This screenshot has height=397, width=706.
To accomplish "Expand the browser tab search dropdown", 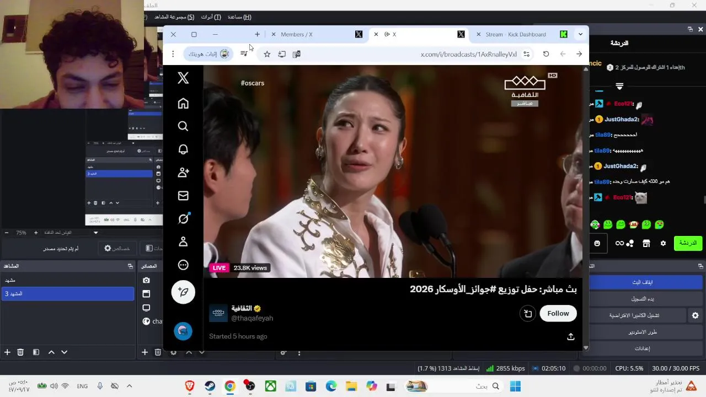I will point(580,34).
